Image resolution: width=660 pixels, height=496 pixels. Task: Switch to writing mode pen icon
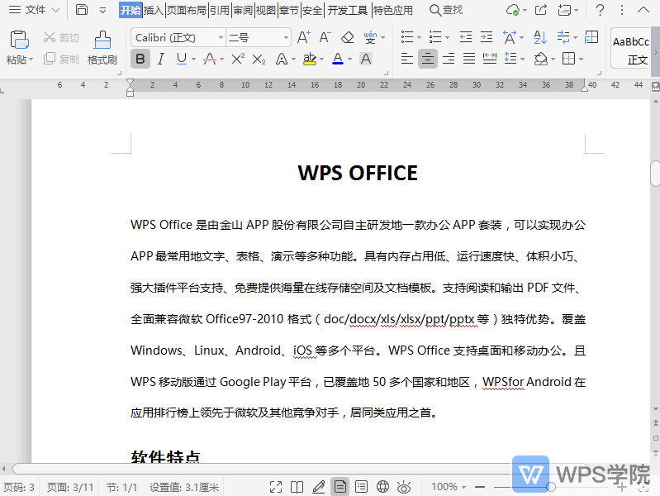coord(319,487)
